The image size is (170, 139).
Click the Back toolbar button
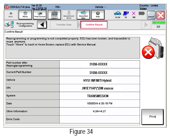[11, 15]
